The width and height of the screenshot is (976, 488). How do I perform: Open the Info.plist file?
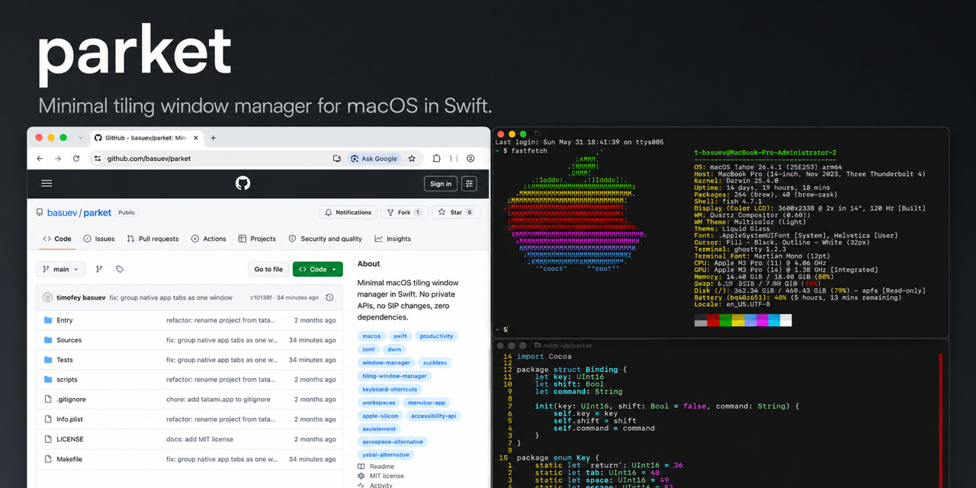[69, 419]
